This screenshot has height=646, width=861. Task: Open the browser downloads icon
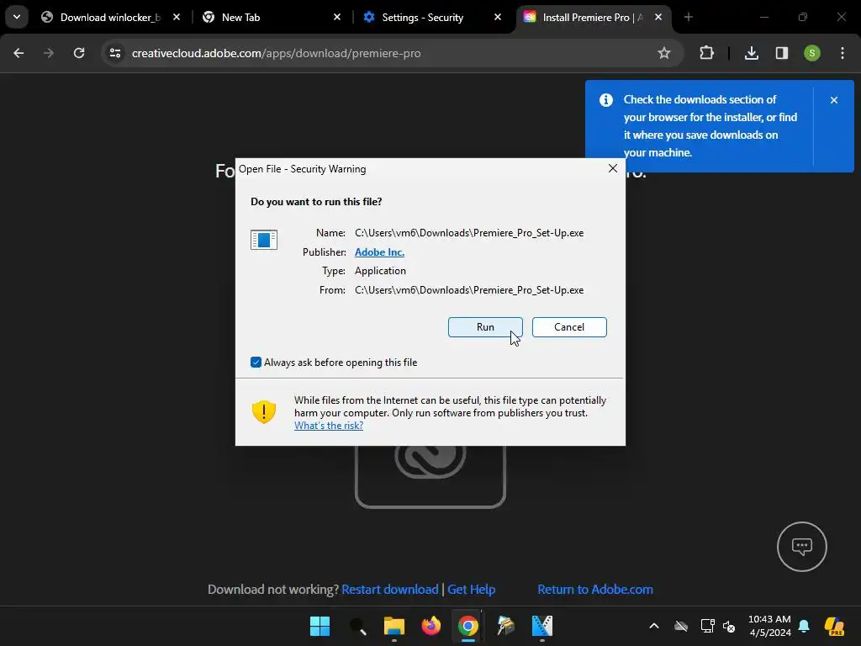[751, 53]
